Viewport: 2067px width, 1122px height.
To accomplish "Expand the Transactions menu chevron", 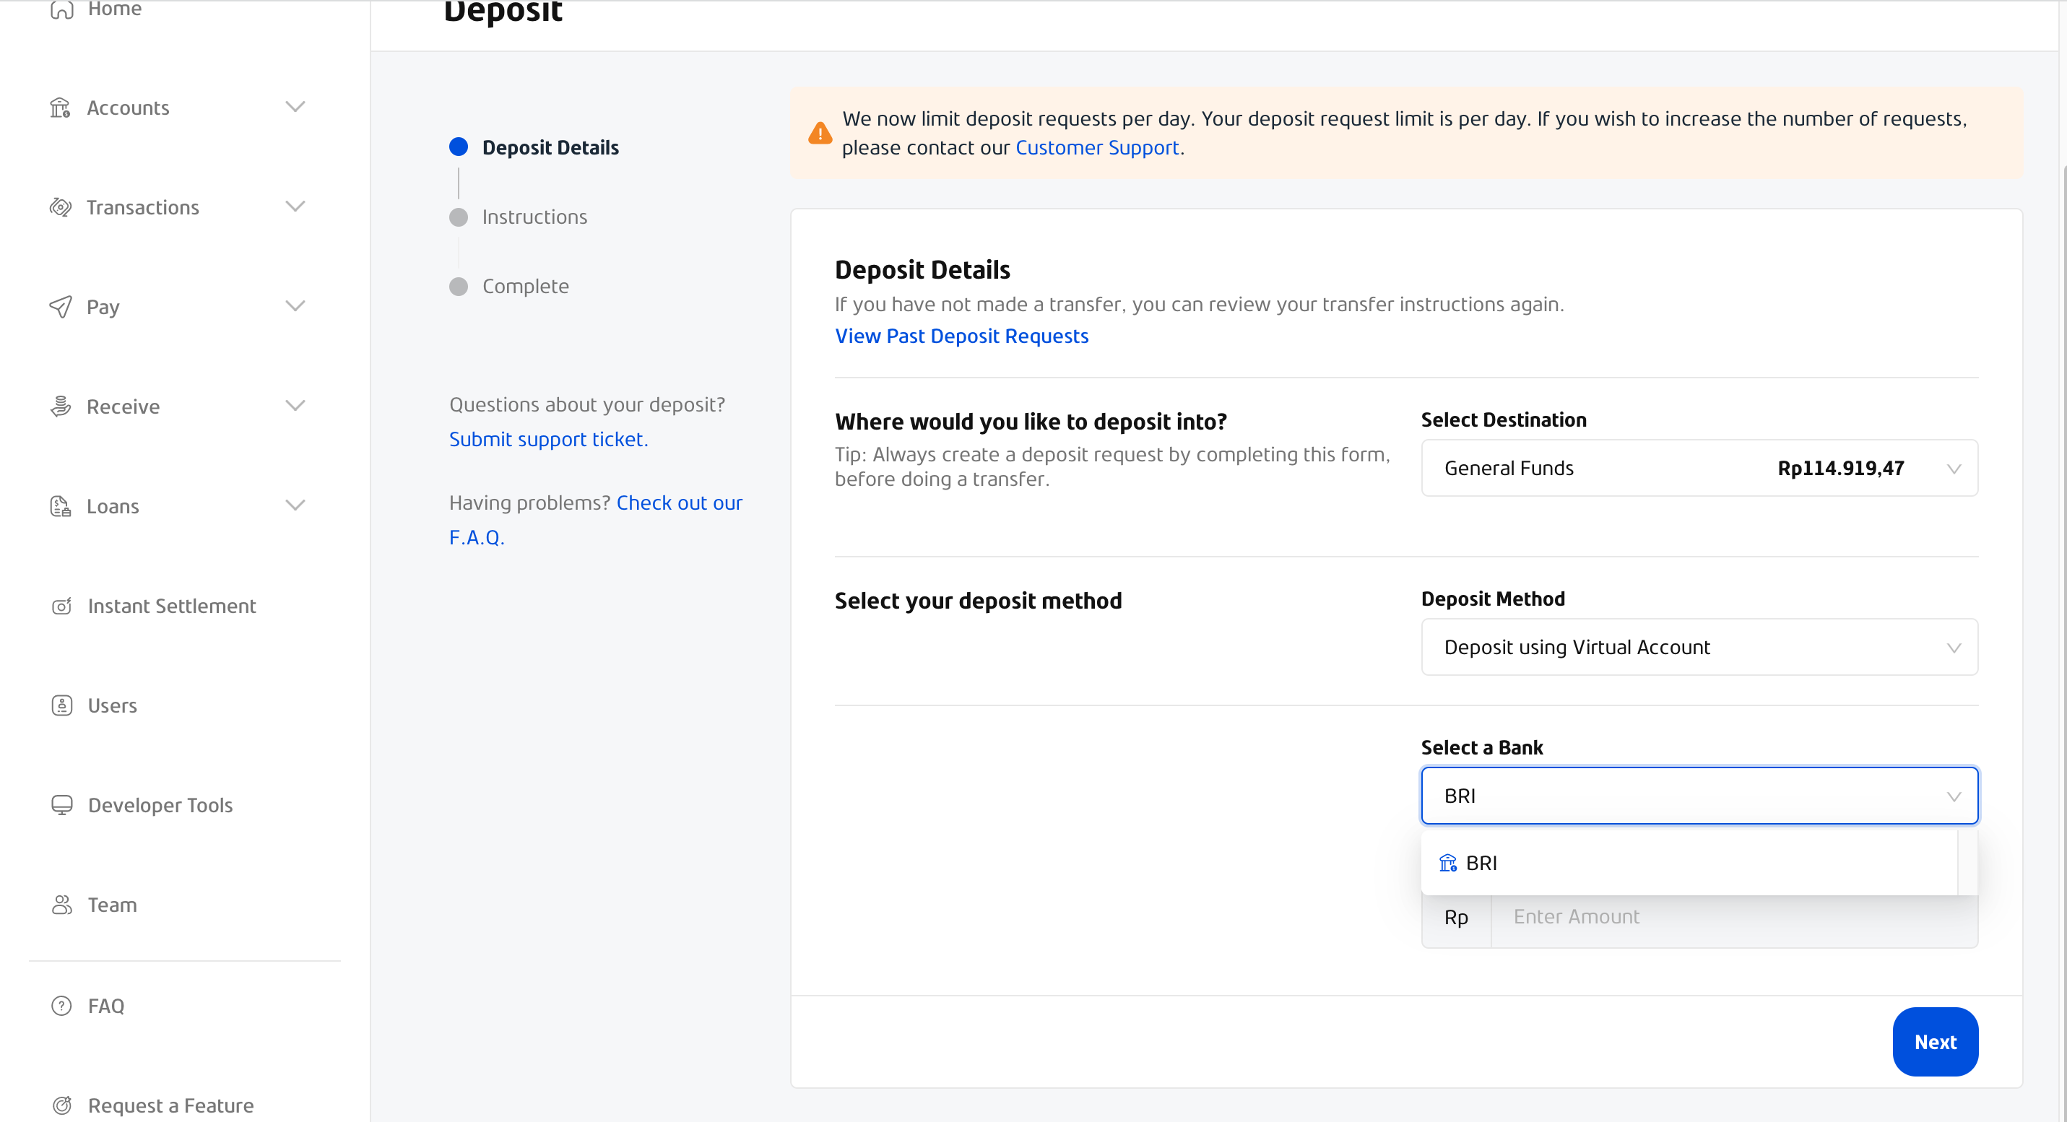I will click(295, 206).
